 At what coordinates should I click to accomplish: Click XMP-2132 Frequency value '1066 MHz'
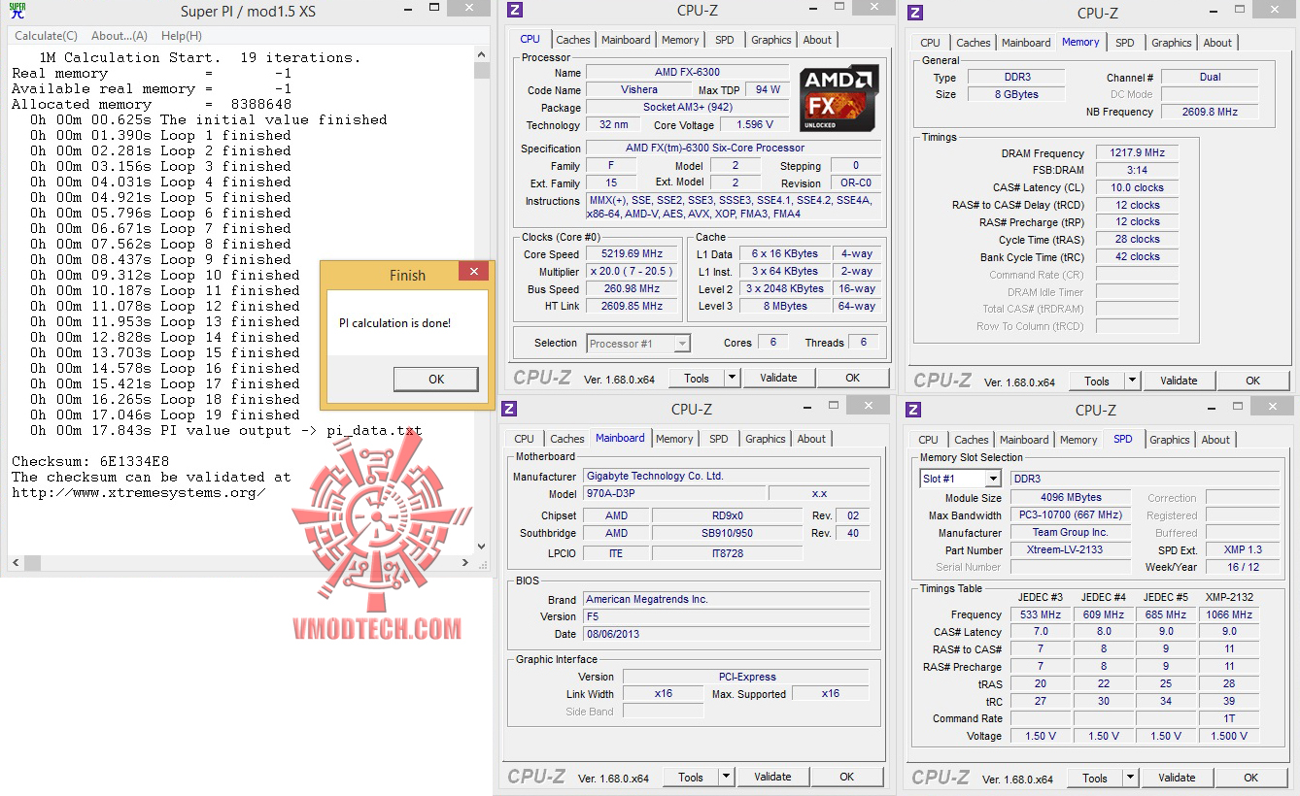pyautogui.click(x=1229, y=615)
